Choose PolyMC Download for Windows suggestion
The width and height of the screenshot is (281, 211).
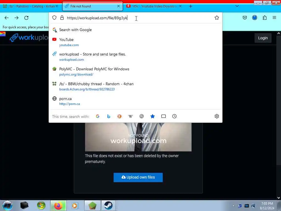click(x=135, y=72)
